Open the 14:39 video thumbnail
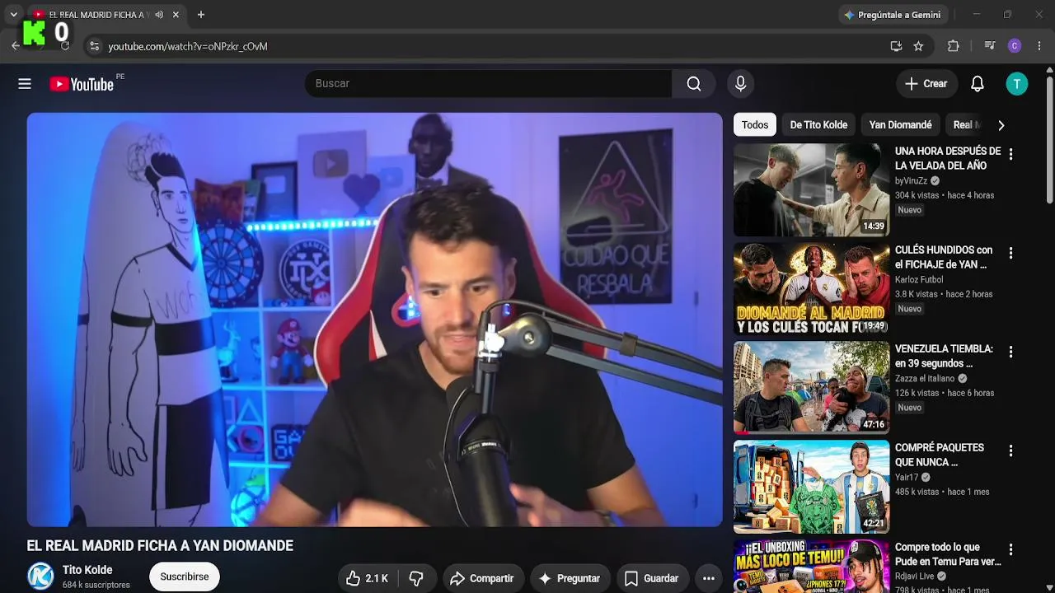 tap(812, 190)
